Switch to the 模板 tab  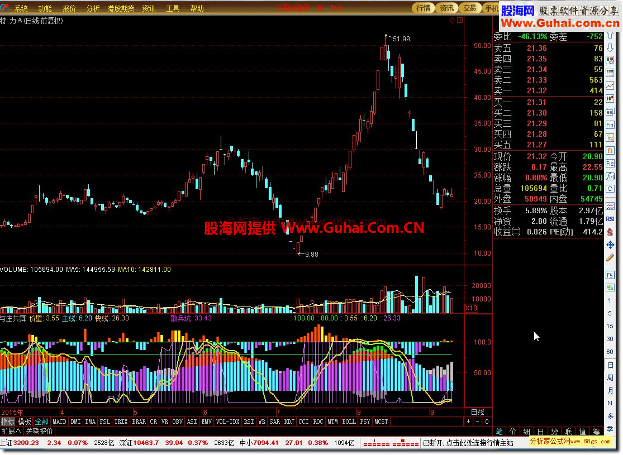25,422
